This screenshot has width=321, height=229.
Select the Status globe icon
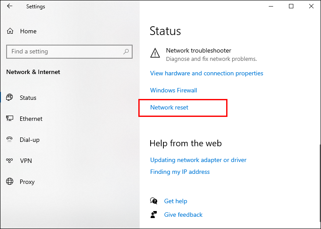(x=10, y=98)
